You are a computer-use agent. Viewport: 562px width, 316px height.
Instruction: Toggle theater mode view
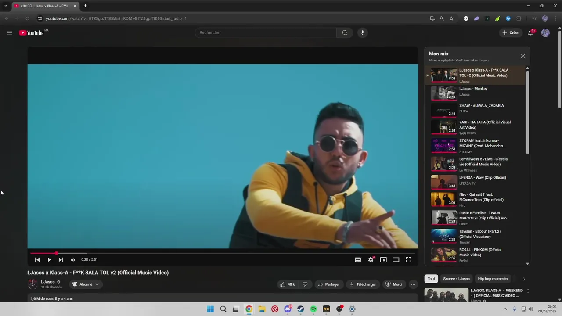pyautogui.click(x=396, y=260)
